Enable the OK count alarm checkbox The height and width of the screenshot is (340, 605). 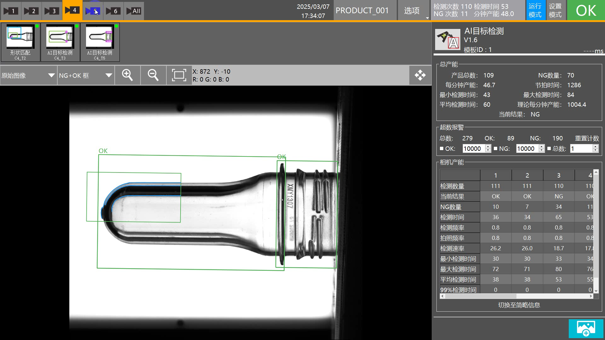click(x=441, y=149)
